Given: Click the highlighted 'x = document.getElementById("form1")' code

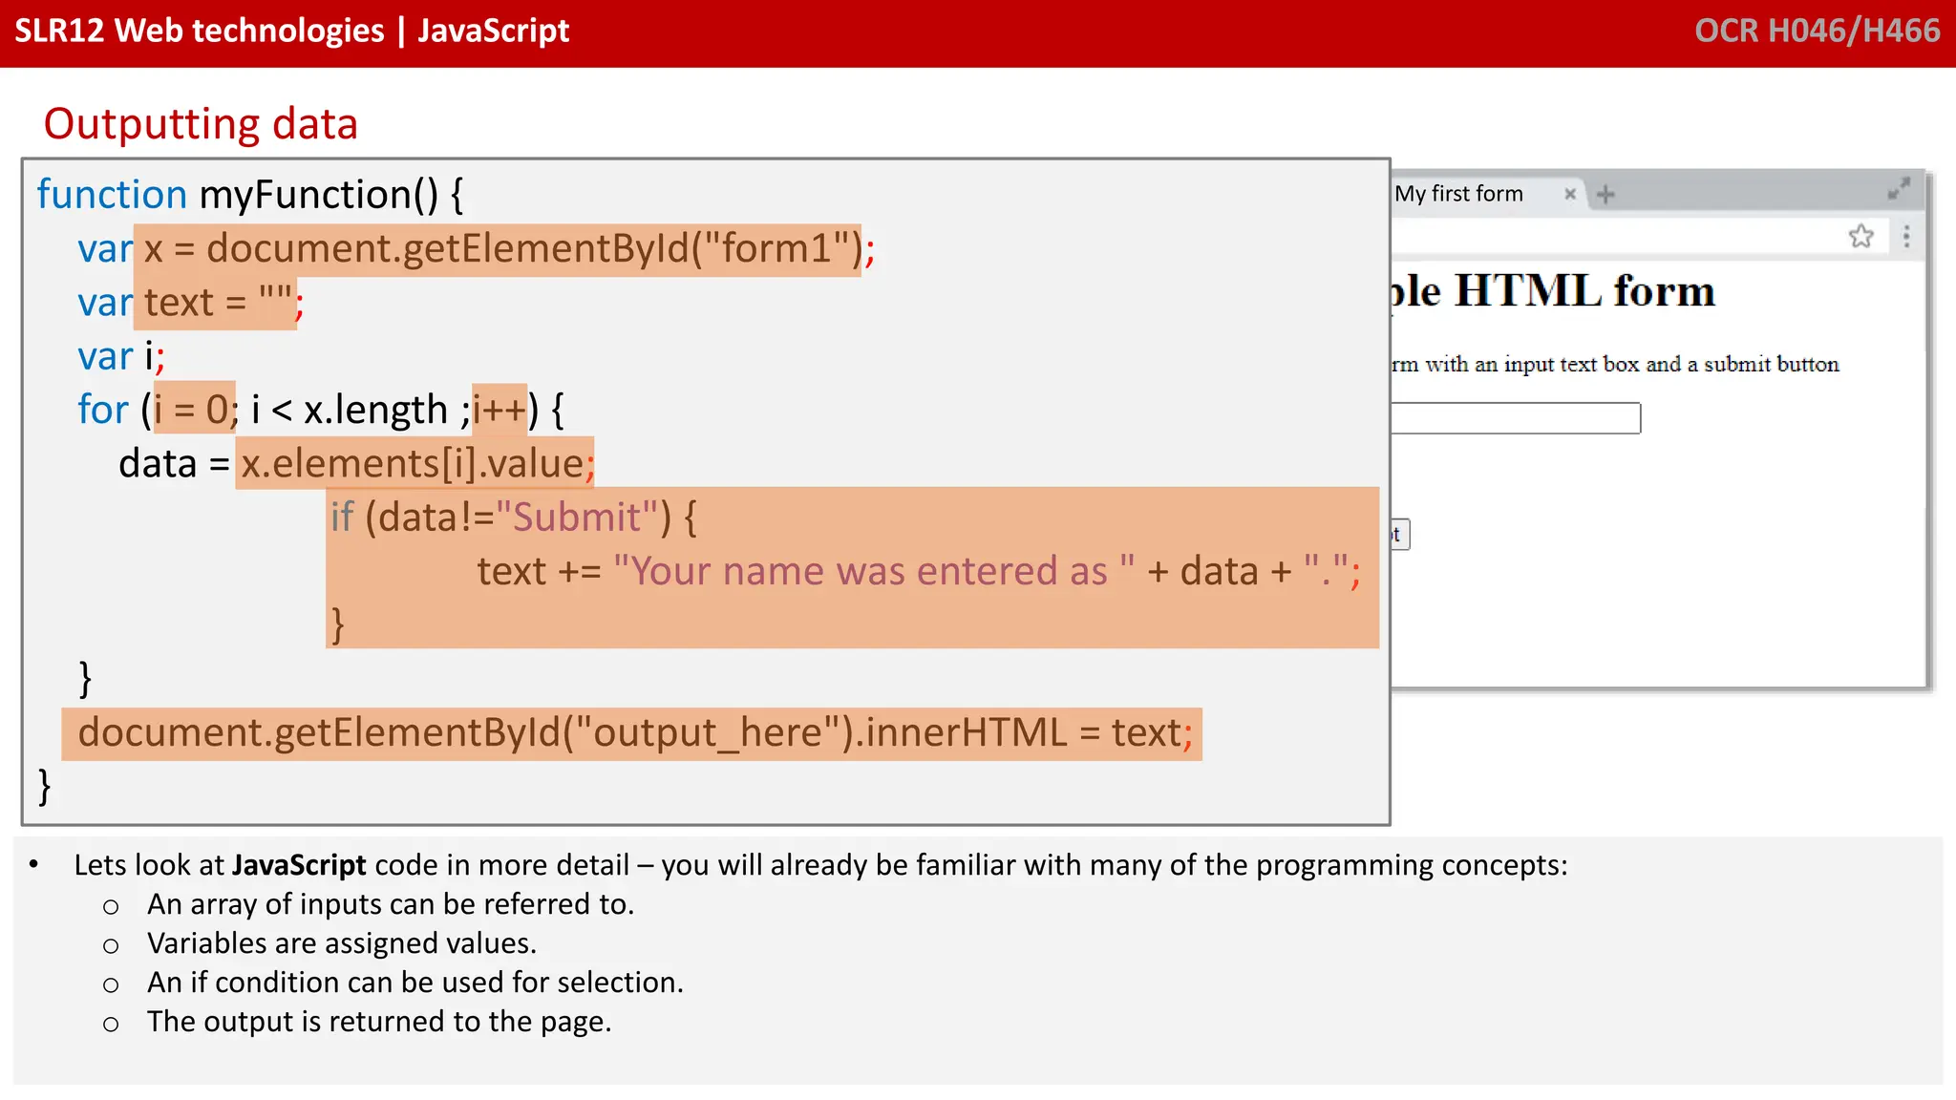Looking at the screenshot, I should click(498, 249).
